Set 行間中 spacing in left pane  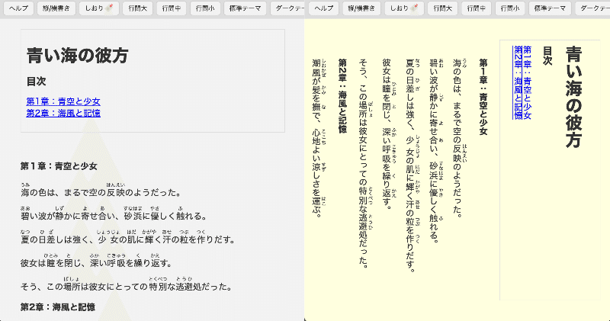[171, 8]
